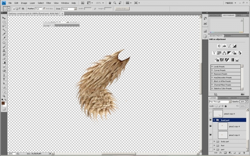Add a Vibrance adjustment
The image size is (250, 156).
point(214,53)
